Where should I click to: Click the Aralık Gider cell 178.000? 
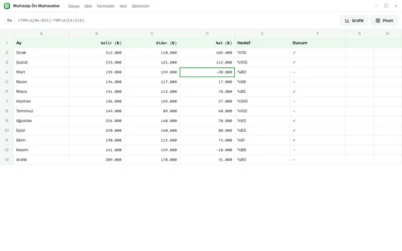(x=152, y=159)
